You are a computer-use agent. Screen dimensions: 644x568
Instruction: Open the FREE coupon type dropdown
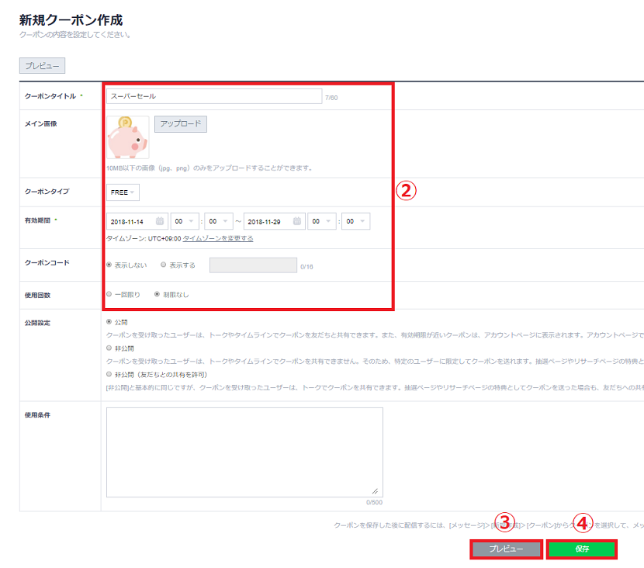coord(123,192)
